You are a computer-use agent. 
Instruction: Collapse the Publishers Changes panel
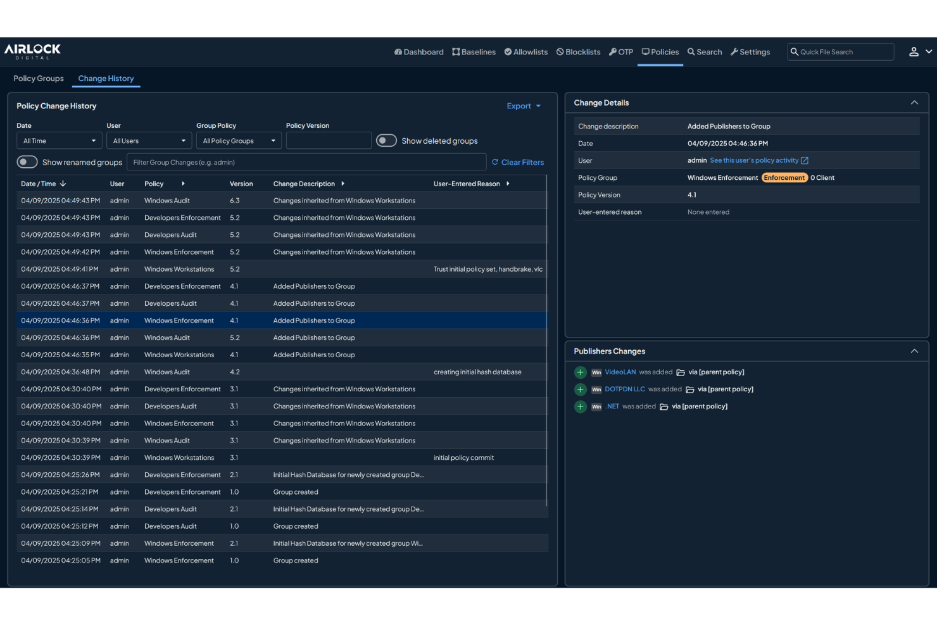click(914, 351)
